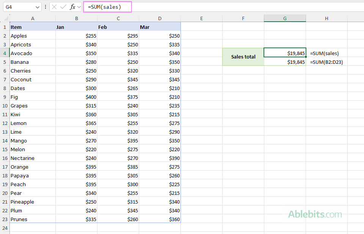Open the Name Box dropdown arrow
The height and width of the screenshot is (234, 364).
[37, 7]
